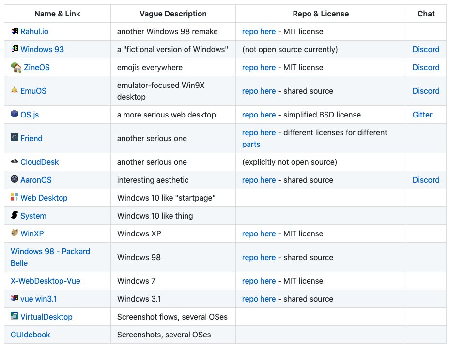Open the GUIdebook link
The width and height of the screenshot is (449, 350).
pos(31,335)
